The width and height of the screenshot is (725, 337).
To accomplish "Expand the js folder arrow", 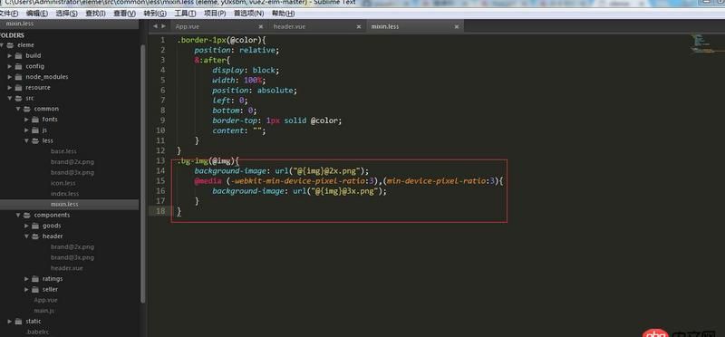I will click(x=27, y=130).
